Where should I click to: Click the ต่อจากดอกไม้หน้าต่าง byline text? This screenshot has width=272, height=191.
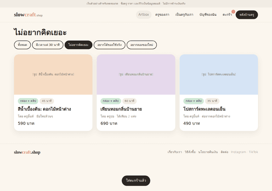216,116
